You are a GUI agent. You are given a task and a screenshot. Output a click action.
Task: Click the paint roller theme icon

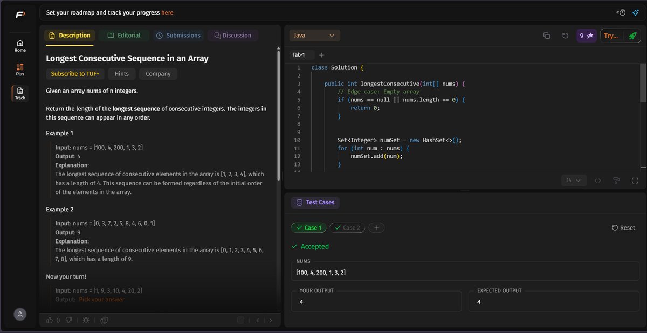(616, 181)
